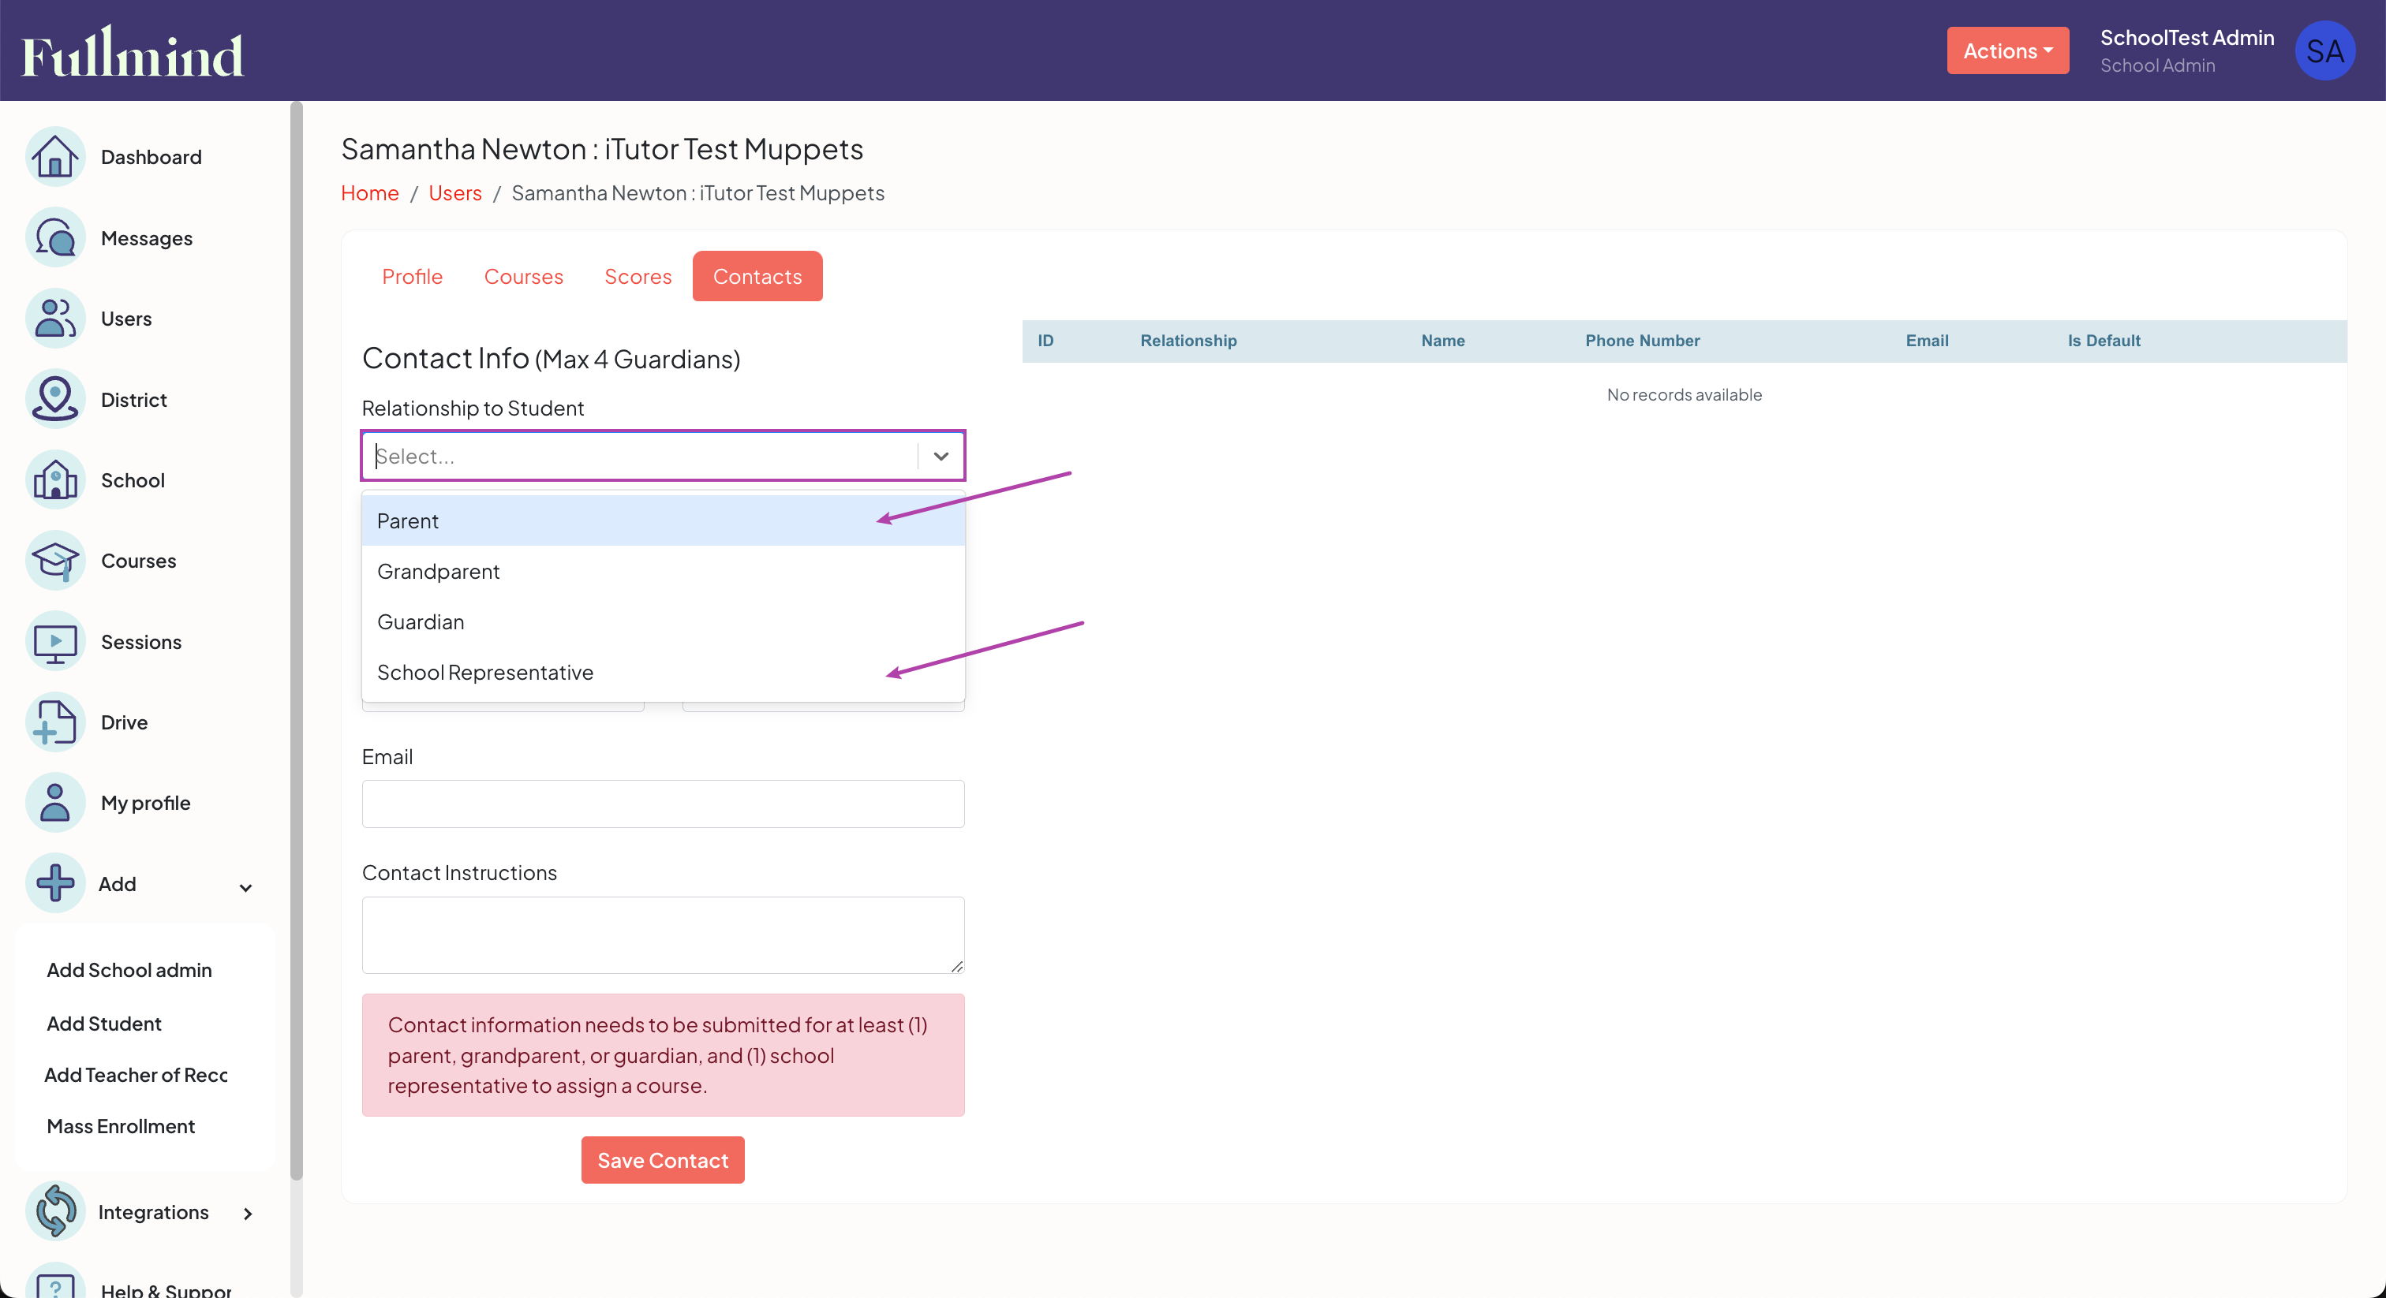Open the Actions dropdown button
This screenshot has height=1298, width=2386.
[x=2006, y=51]
